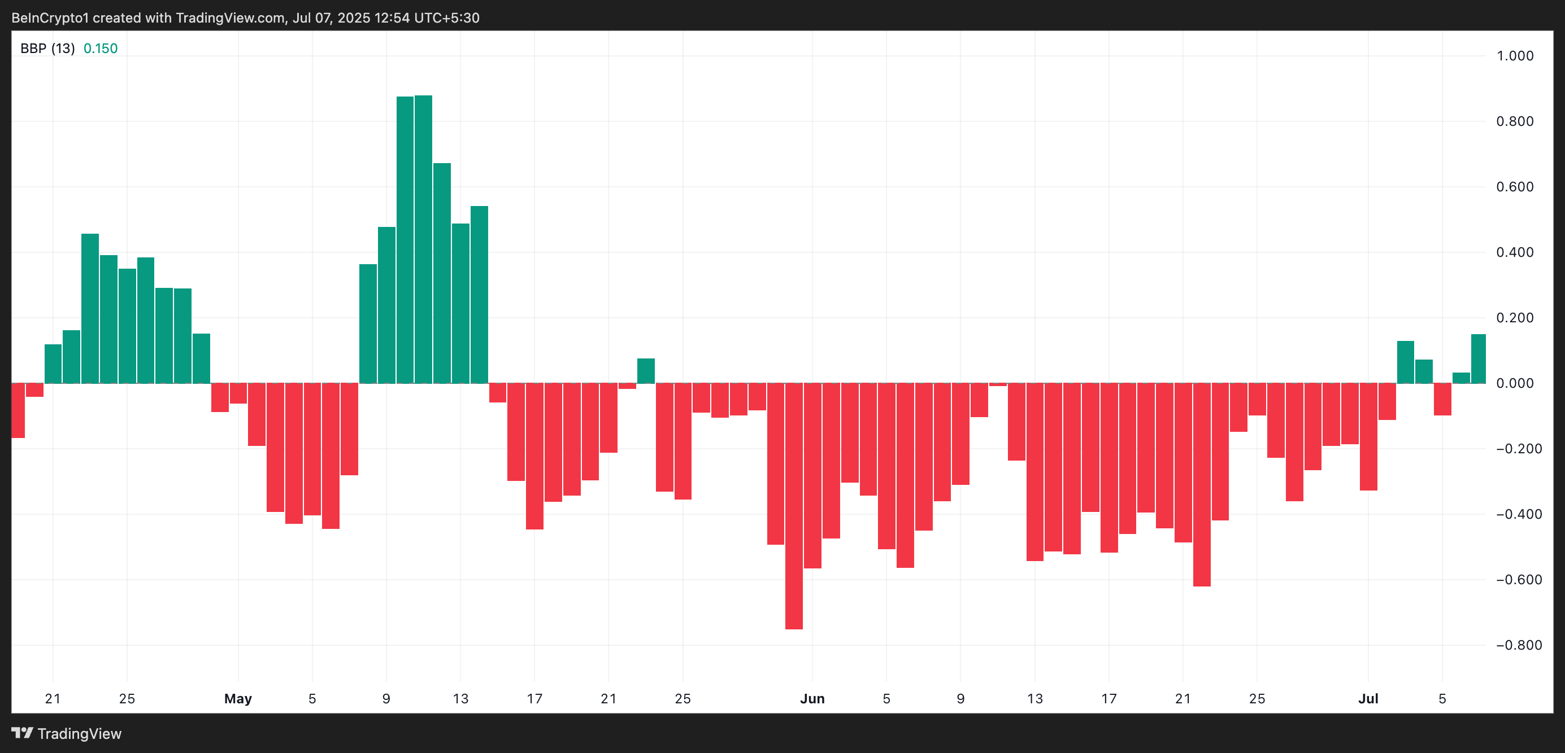This screenshot has width=1565, height=753.
Task: Click the 0.800 price scale label
Action: 1515,121
